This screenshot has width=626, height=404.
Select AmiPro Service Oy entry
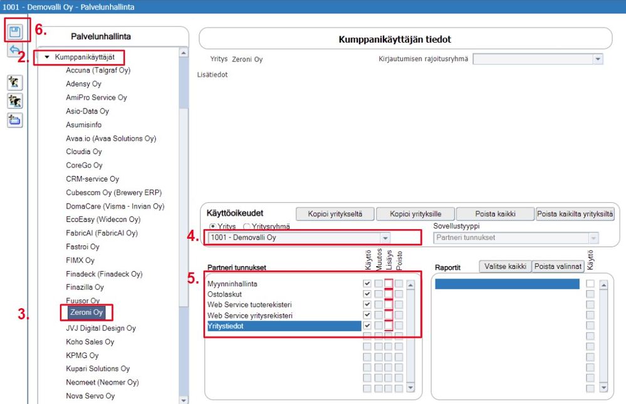[97, 98]
